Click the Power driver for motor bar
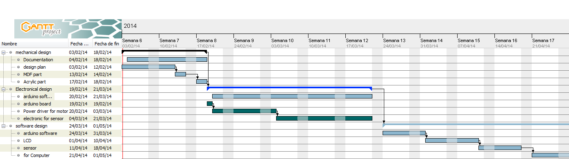Screen dimensions: 569x159 pyautogui.click(x=244, y=111)
